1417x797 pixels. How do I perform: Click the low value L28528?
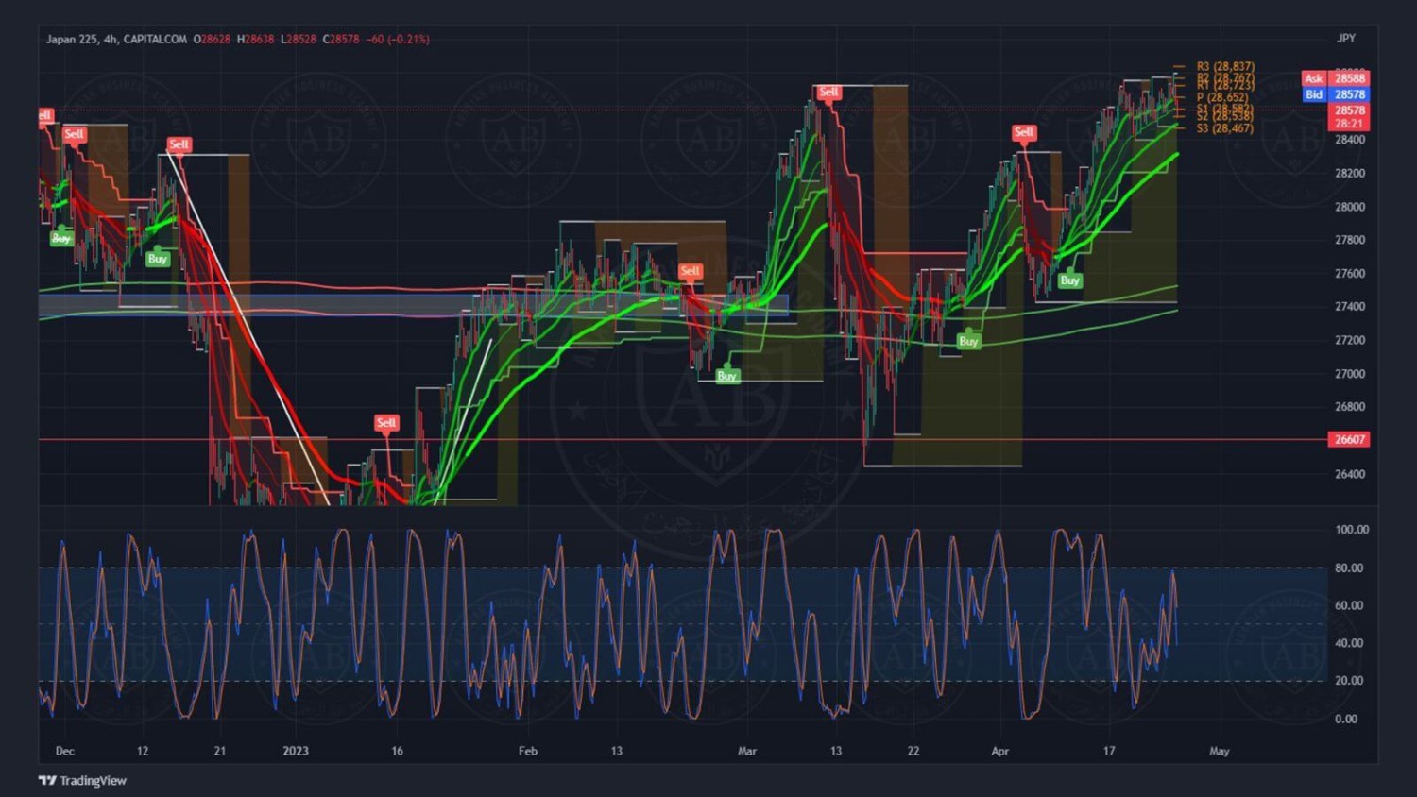click(298, 39)
